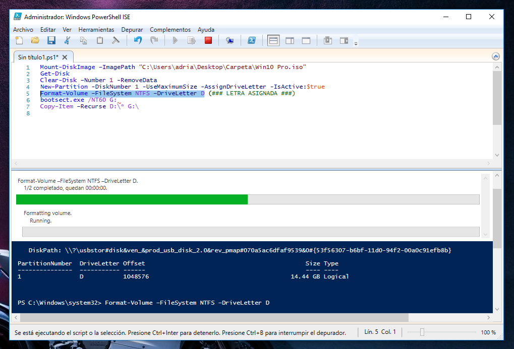This screenshot has width=514, height=349.
Task: Run the script with the play icon
Action: pos(175,41)
